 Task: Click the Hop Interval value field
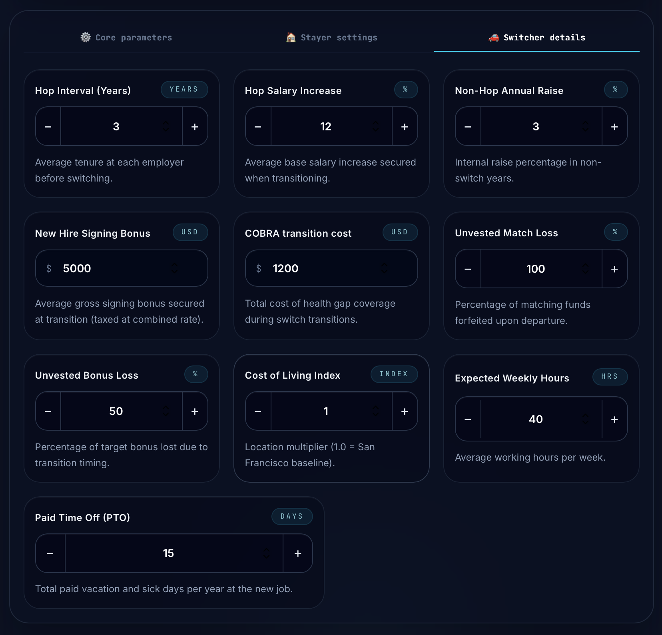pyautogui.click(x=122, y=127)
